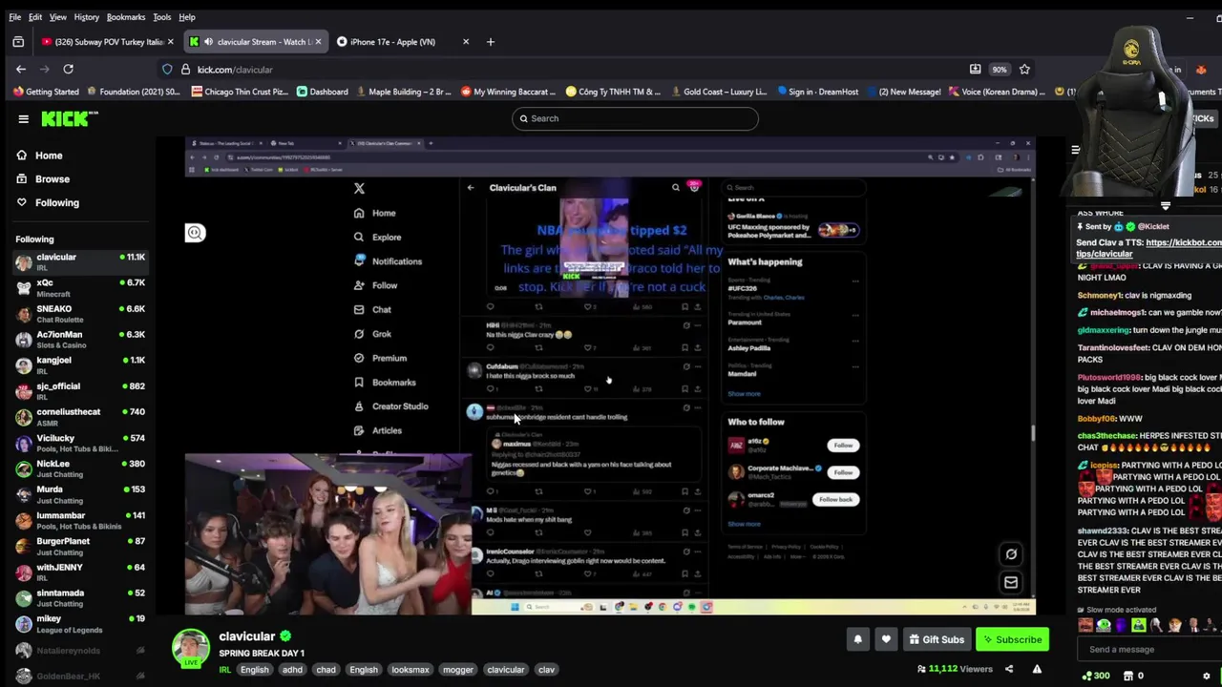Viewport: 1222px width, 687px height.
Task: Open xQc channel in Following list
Action: click(x=80, y=288)
